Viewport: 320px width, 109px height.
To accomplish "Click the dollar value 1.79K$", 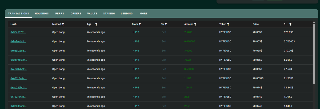I will pos(288,97).
